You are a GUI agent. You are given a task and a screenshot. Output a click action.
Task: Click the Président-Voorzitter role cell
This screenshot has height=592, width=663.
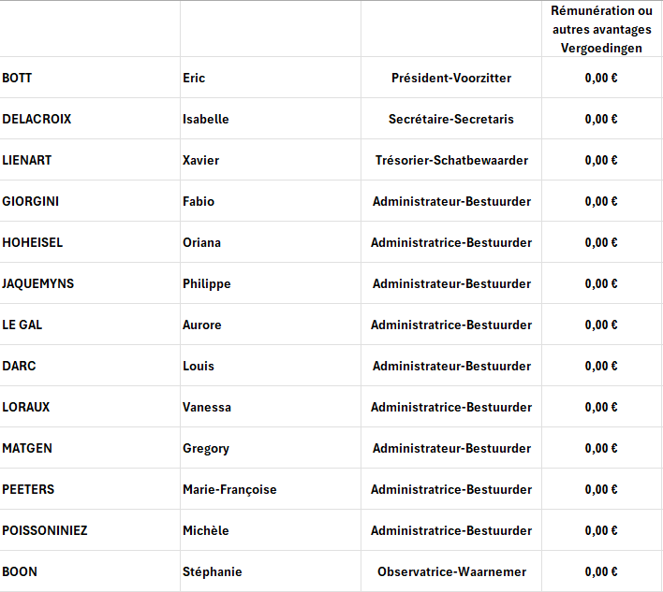(451, 78)
